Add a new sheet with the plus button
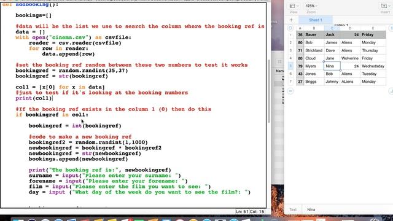Screen dimensions: 393x221 click(x=291, y=20)
